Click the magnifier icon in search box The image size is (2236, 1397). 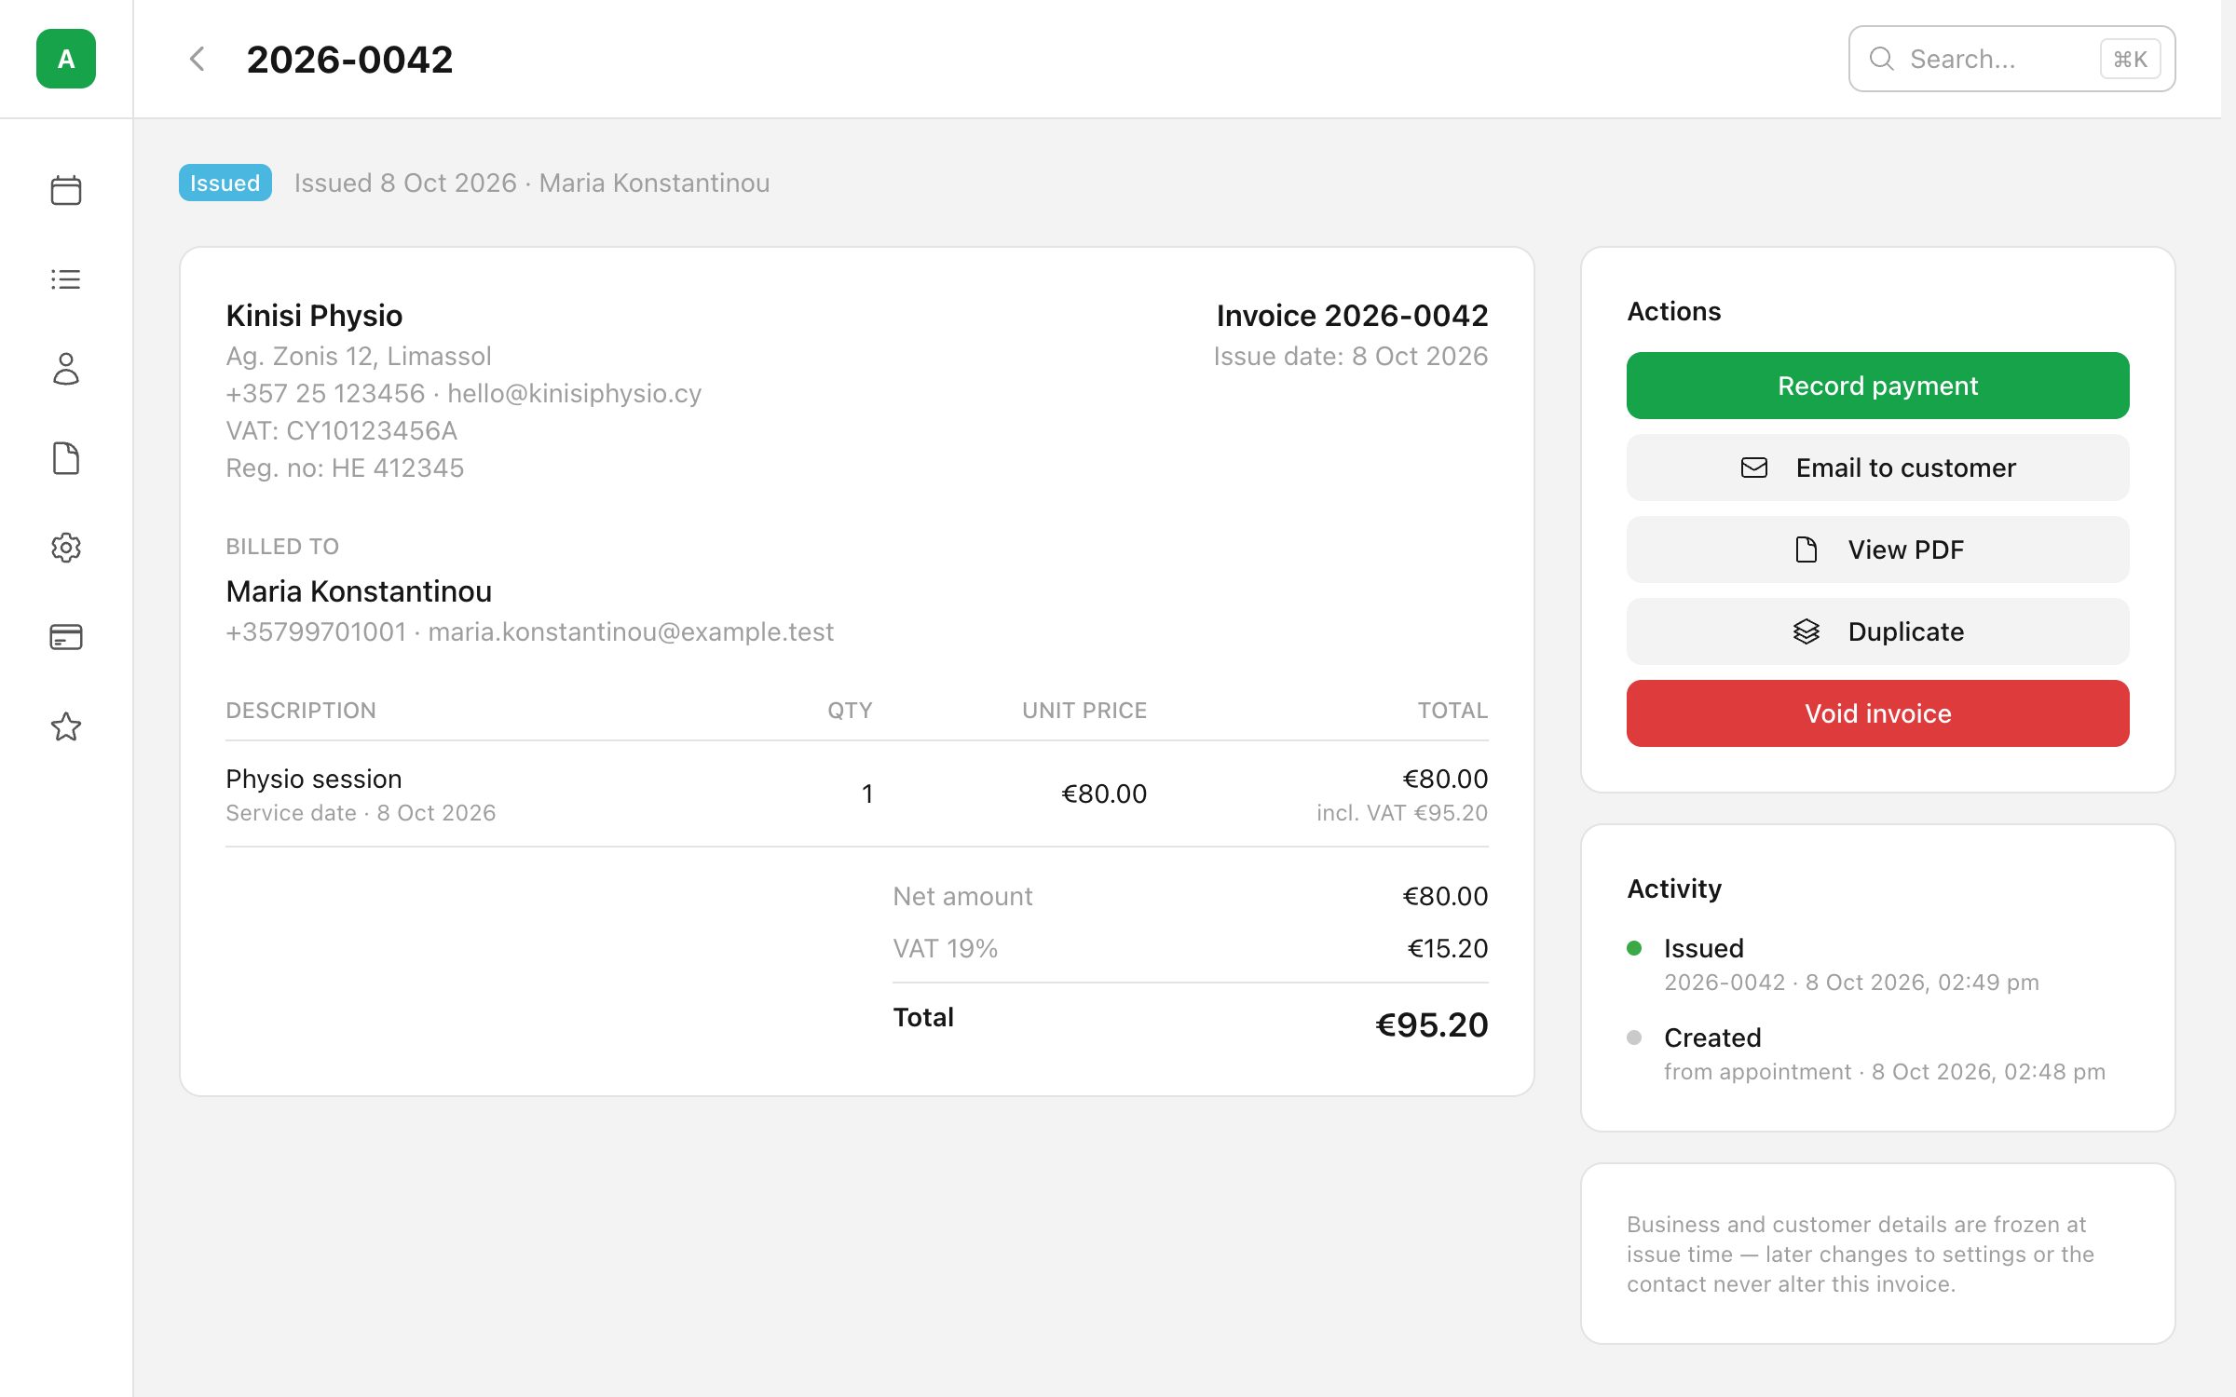1882,59
